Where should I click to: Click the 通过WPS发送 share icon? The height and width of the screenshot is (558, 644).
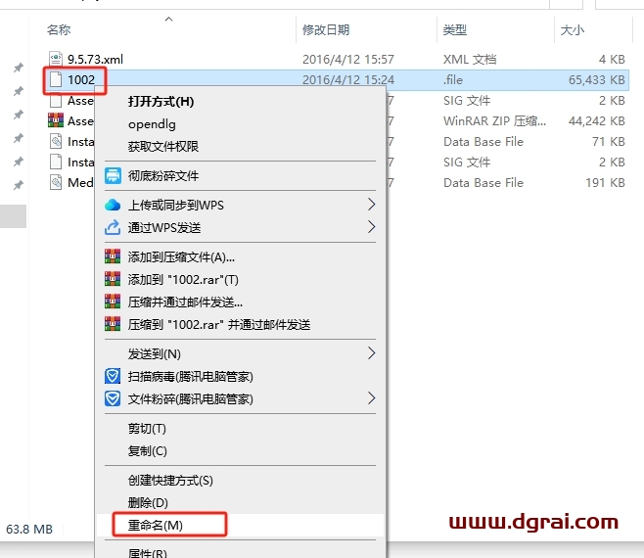pos(113,227)
